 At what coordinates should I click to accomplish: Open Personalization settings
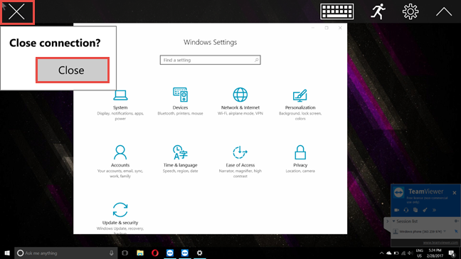[x=300, y=105]
